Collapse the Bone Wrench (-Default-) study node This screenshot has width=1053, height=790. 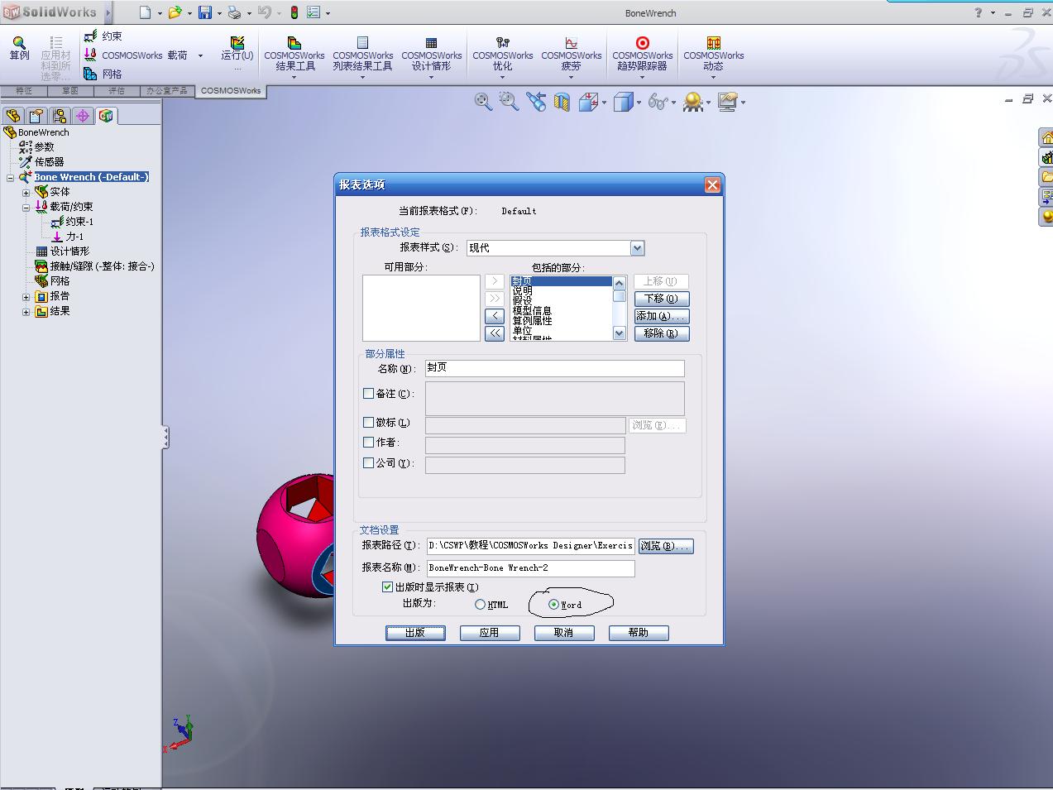pyautogui.click(x=11, y=178)
